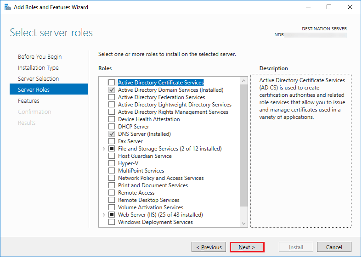The width and height of the screenshot is (362, 257).
Task: Click the Previous button
Action: 209,247
